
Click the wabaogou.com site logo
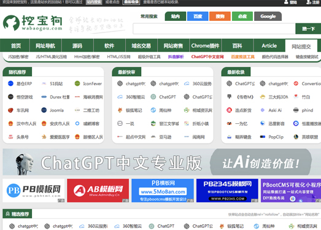click(33, 23)
